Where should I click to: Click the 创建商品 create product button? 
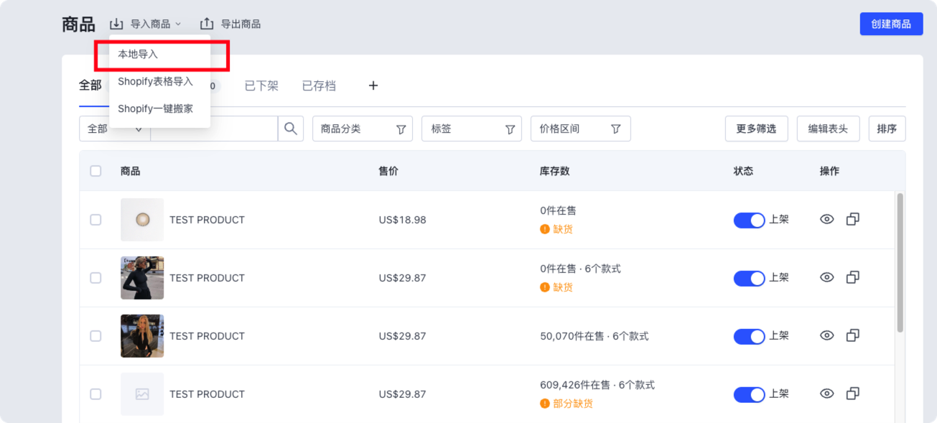(x=891, y=24)
